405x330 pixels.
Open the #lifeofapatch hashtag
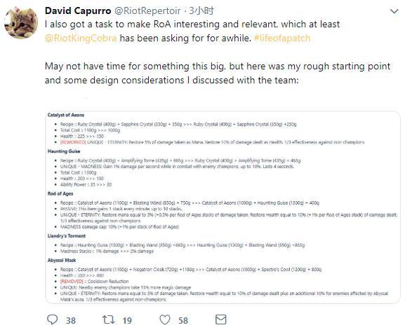(x=282, y=38)
